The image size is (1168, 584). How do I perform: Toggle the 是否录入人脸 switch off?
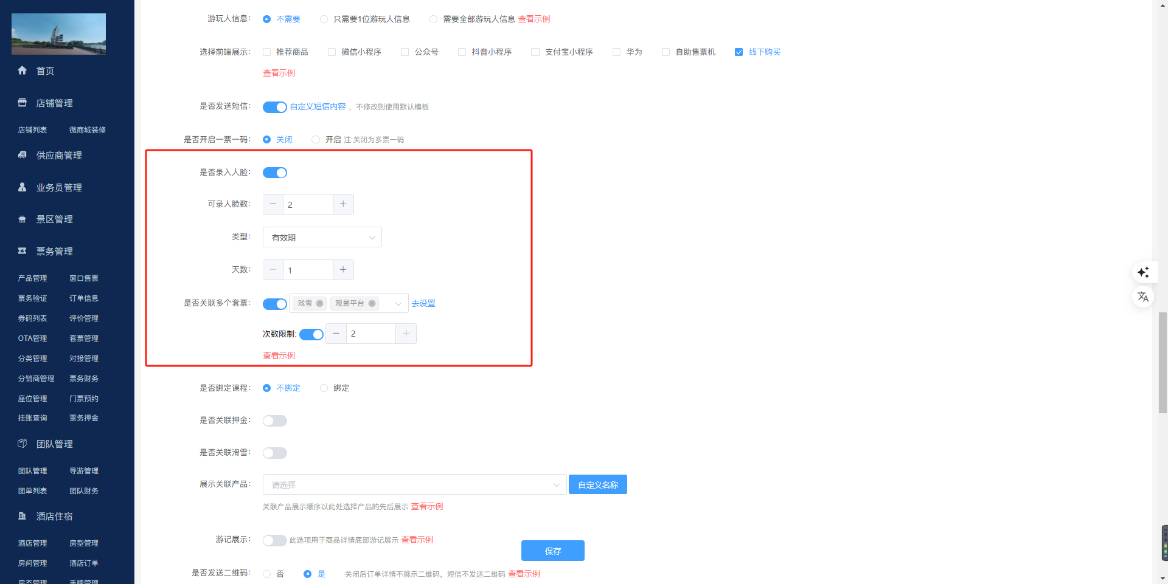pos(275,173)
